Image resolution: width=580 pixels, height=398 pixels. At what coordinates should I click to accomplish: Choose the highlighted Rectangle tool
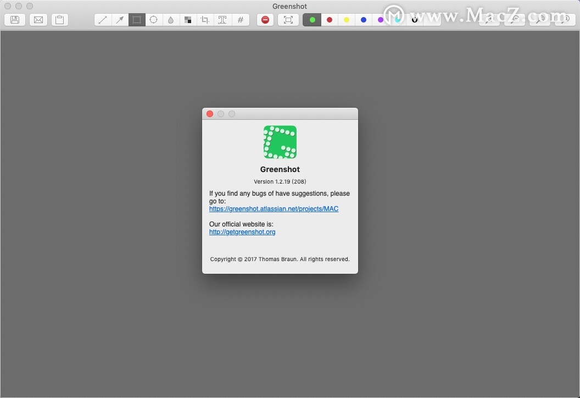(x=137, y=20)
